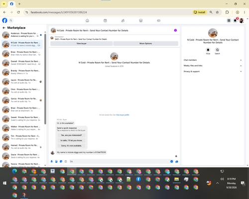Open the Chris conversation
The height and width of the screenshot is (199, 249).
(22, 91)
